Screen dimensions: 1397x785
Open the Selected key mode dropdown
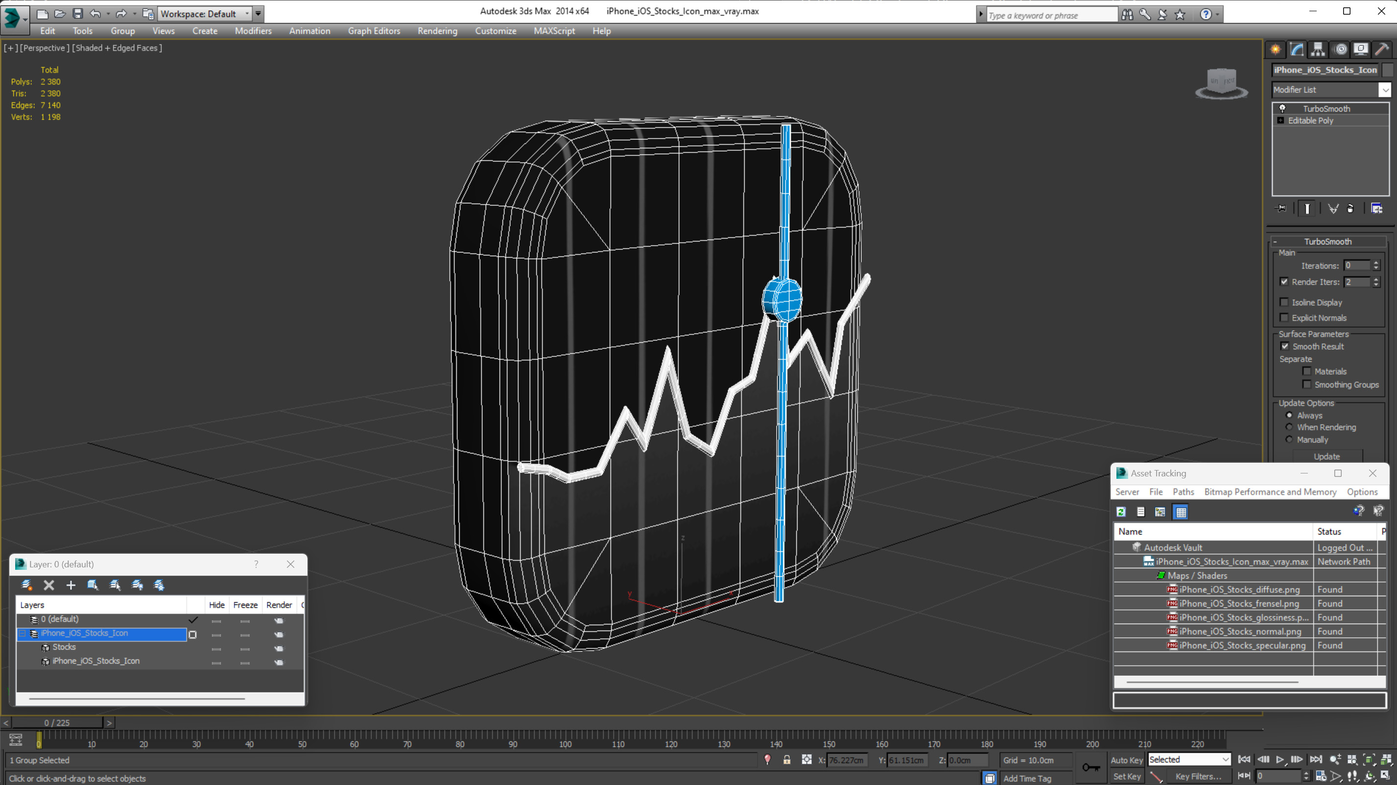point(1189,760)
